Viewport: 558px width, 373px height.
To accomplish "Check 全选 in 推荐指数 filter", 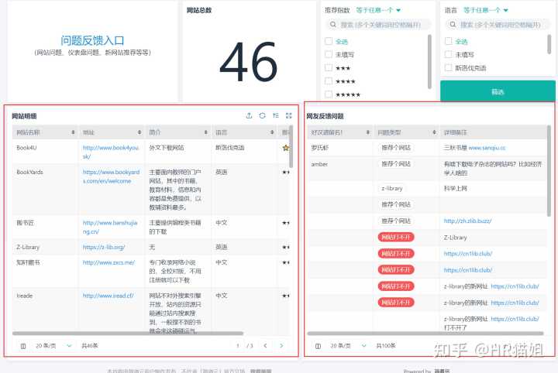I will click(x=329, y=41).
